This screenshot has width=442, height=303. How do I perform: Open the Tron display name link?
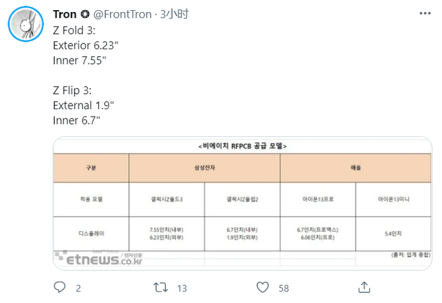click(x=65, y=14)
